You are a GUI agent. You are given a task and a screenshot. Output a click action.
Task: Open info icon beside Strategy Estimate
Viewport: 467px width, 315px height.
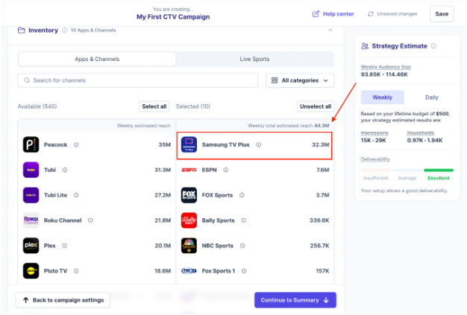tap(433, 46)
